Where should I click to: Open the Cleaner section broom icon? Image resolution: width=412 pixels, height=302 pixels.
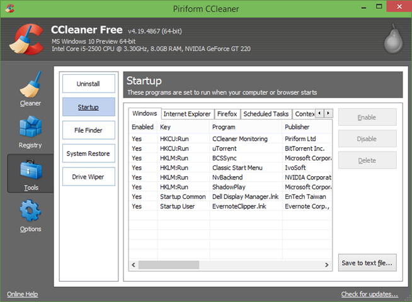[30, 84]
